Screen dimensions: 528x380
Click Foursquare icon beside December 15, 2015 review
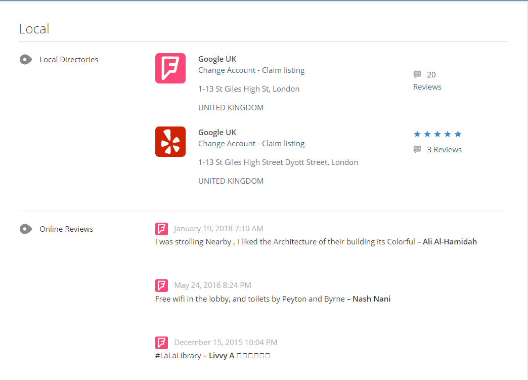click(161, 343)
